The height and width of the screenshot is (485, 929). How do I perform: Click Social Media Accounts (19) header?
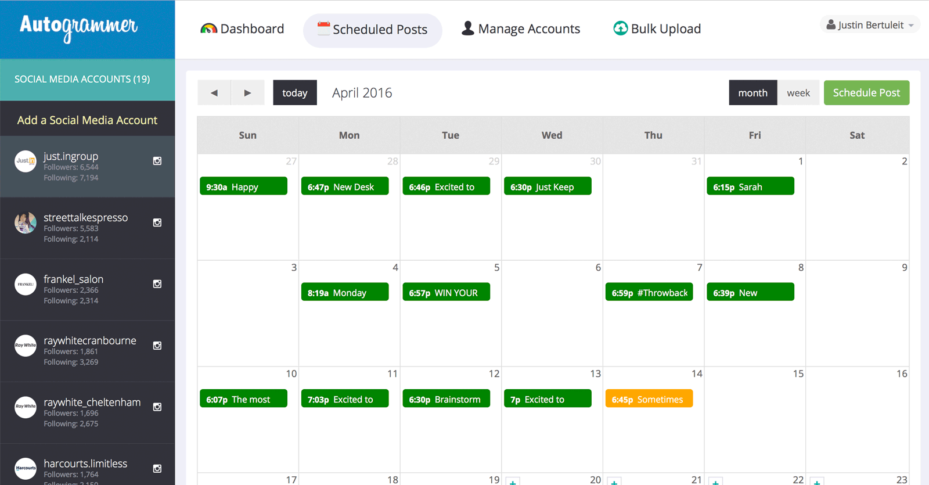[x=87, y=80]
